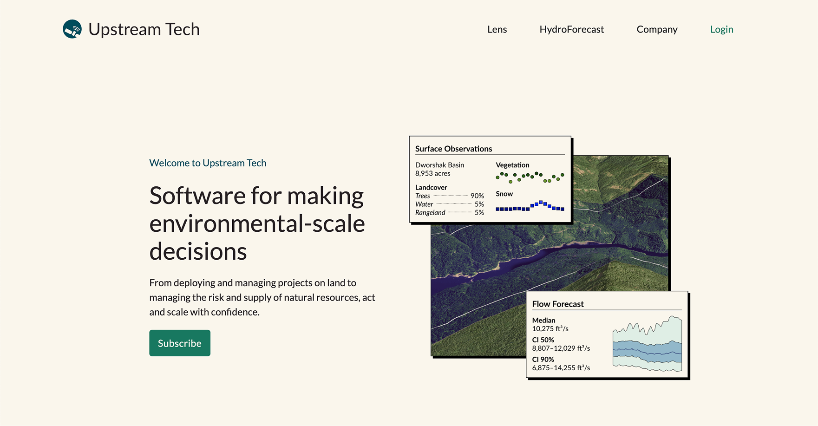Click the Upstream Tech brand name
The image size is (818, 426).
coord(144,29)
